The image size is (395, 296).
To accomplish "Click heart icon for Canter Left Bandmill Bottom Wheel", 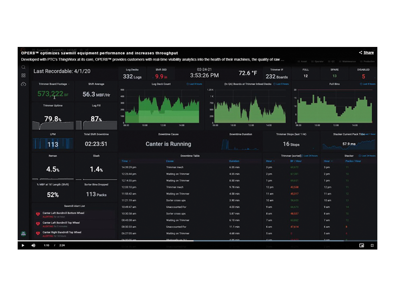I will tap(38, 214).
